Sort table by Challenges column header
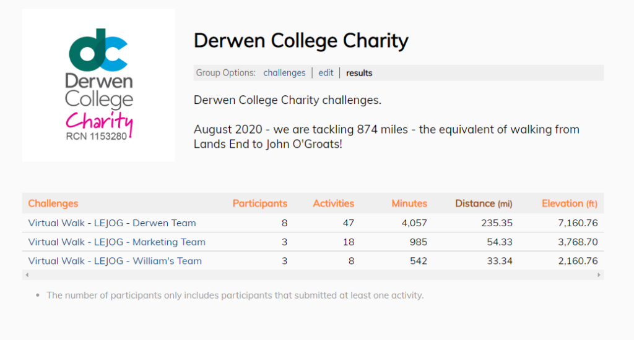 (53, 203)
